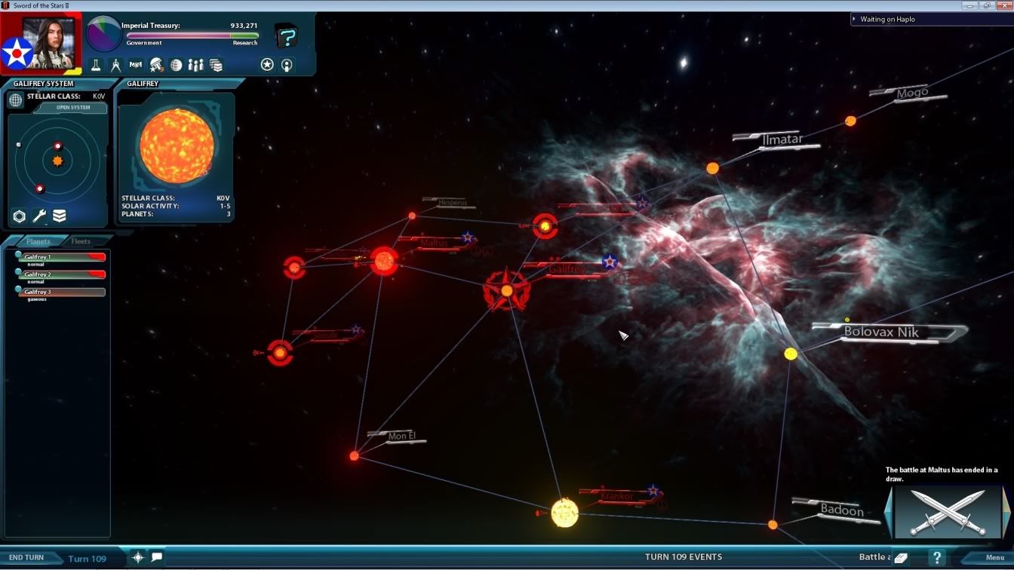The height and width of the screenshot is (570, 1014).
Task: Open the help question mark in bottom bar
Action: (x=936, y=558)
